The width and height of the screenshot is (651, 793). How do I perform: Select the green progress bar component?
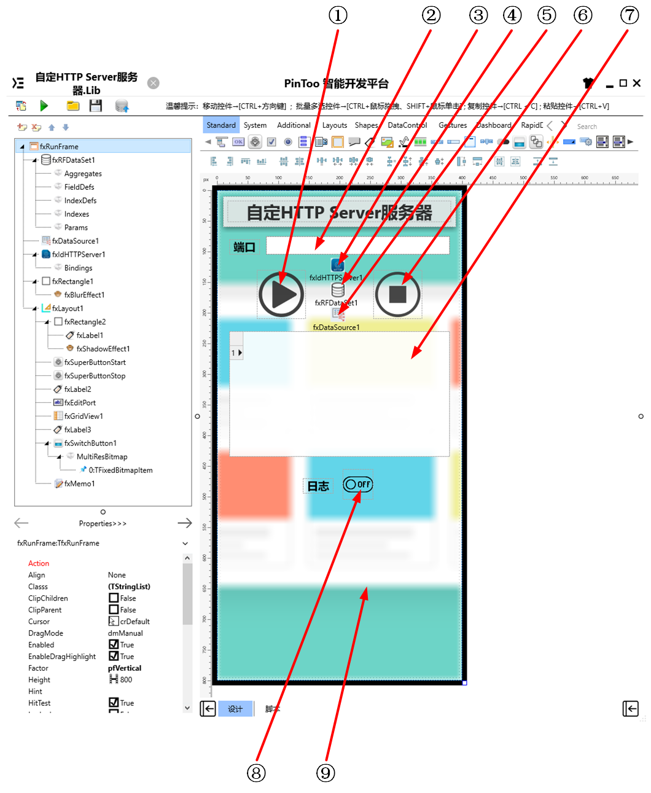click(x=420, y=142)
